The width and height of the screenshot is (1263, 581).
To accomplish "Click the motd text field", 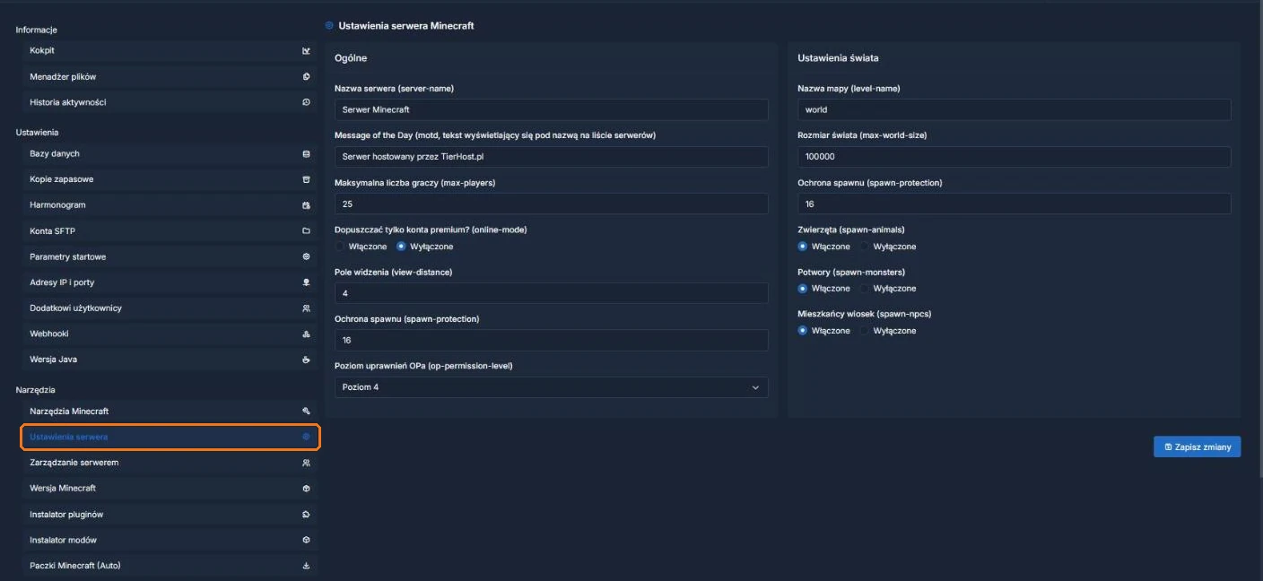I will (552, 157).
